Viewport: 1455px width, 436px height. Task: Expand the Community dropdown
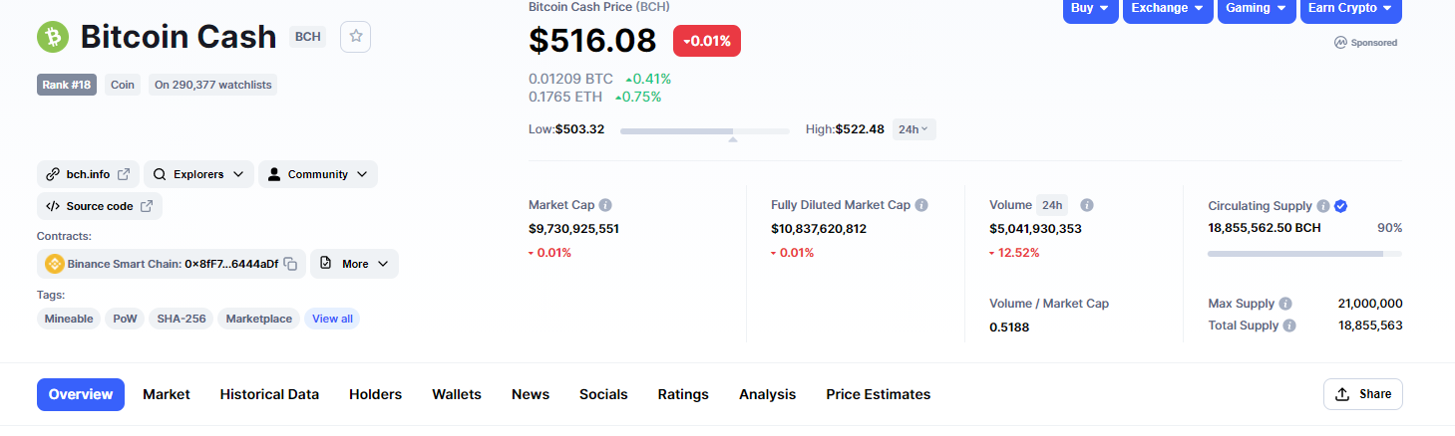pos(318,174)
